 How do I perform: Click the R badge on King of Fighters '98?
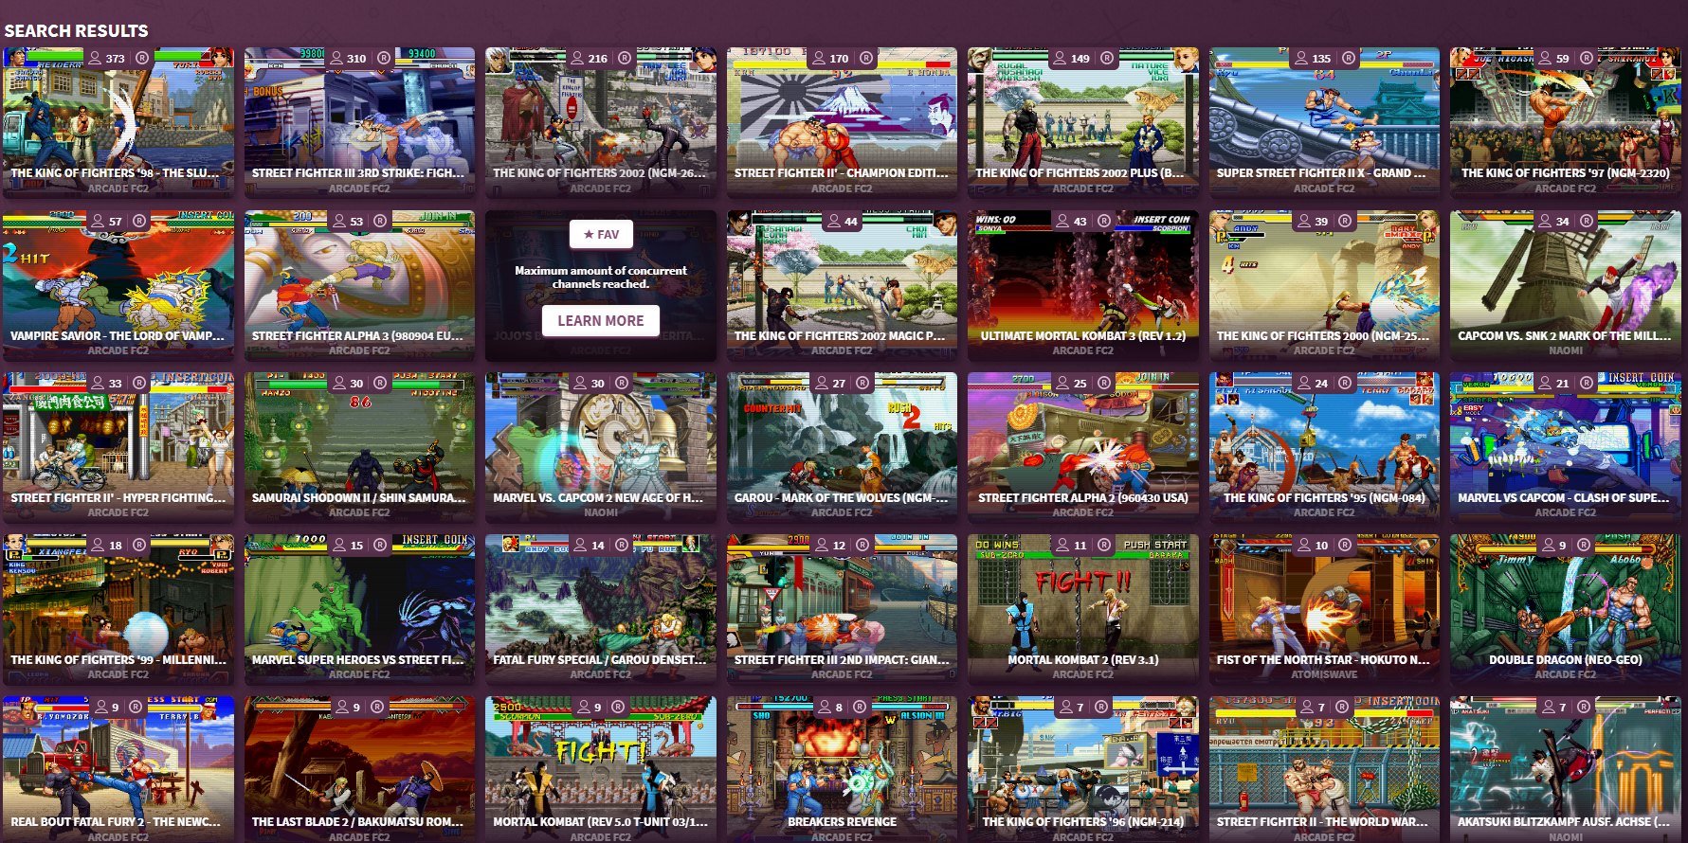pyautogui.click(x=142, y=58)
